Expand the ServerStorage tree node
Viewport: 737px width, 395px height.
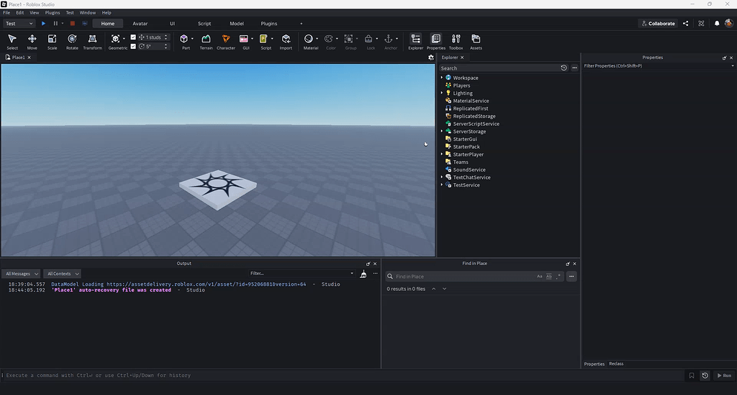tap(442, 131)
